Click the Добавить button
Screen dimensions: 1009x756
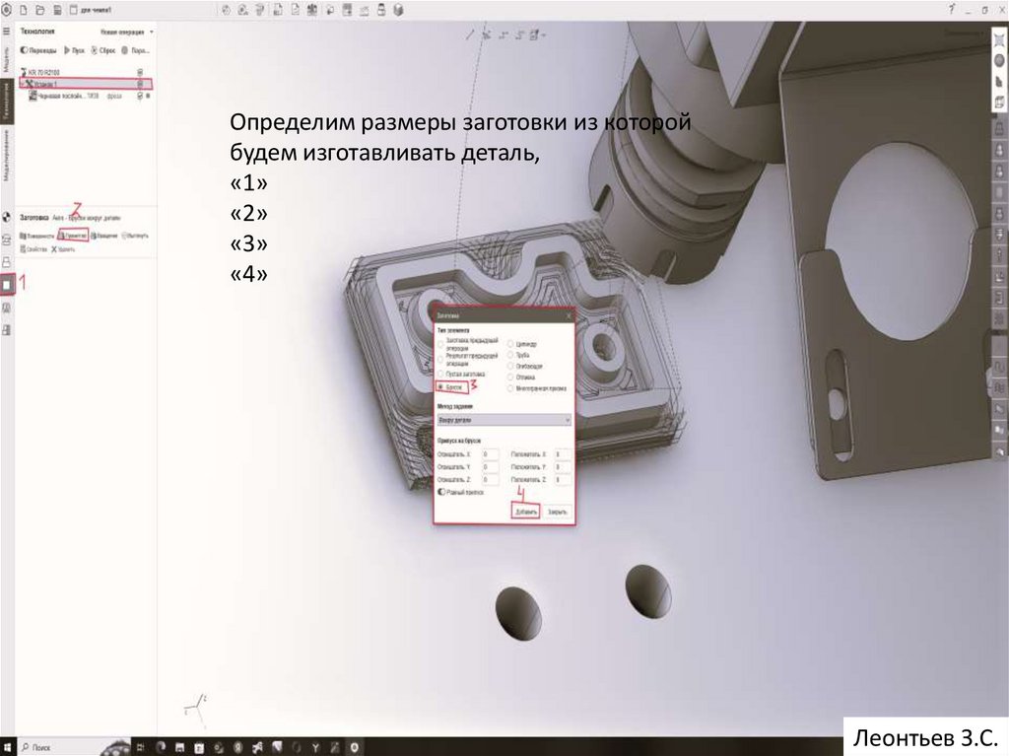[526, 512]
